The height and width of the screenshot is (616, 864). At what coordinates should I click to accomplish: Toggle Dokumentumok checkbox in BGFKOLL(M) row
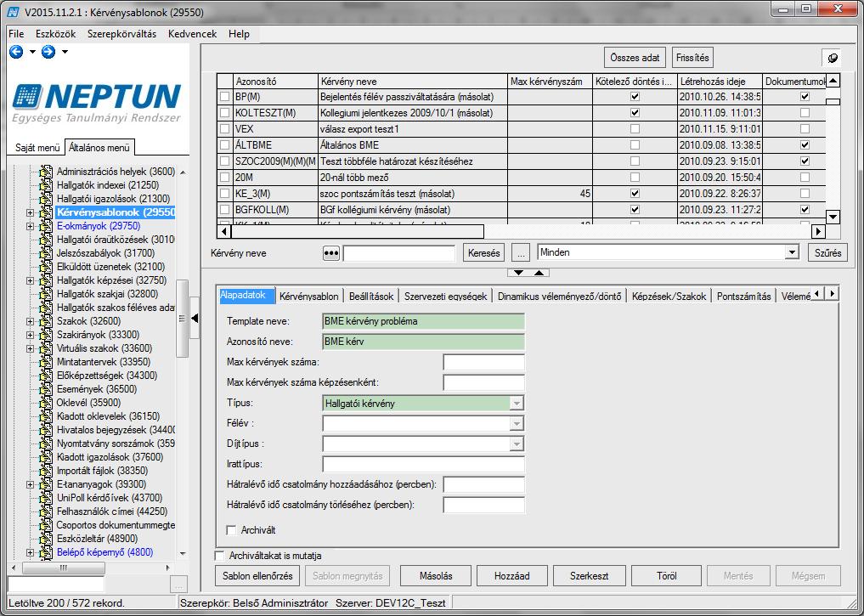(x=805, y=209)
